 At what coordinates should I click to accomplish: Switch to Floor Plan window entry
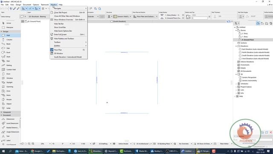tap(69, 50)
